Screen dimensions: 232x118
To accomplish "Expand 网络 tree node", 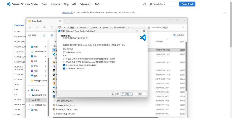I will pyautogui.click(x=28, y=110).
